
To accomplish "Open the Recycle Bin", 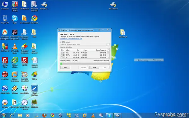I will [5, 20].
